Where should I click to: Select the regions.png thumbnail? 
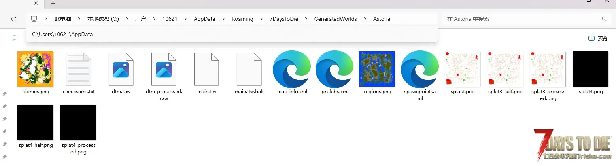tap(377, 69)
